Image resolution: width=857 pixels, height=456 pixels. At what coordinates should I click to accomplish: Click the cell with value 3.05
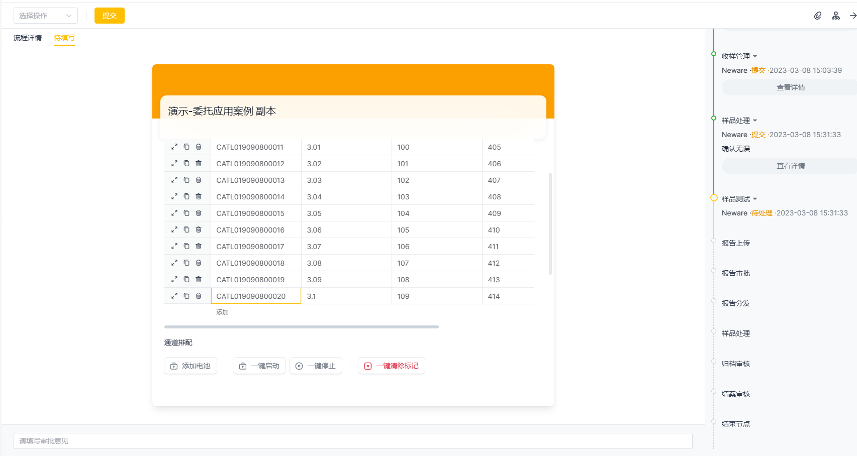pos(346,213)
